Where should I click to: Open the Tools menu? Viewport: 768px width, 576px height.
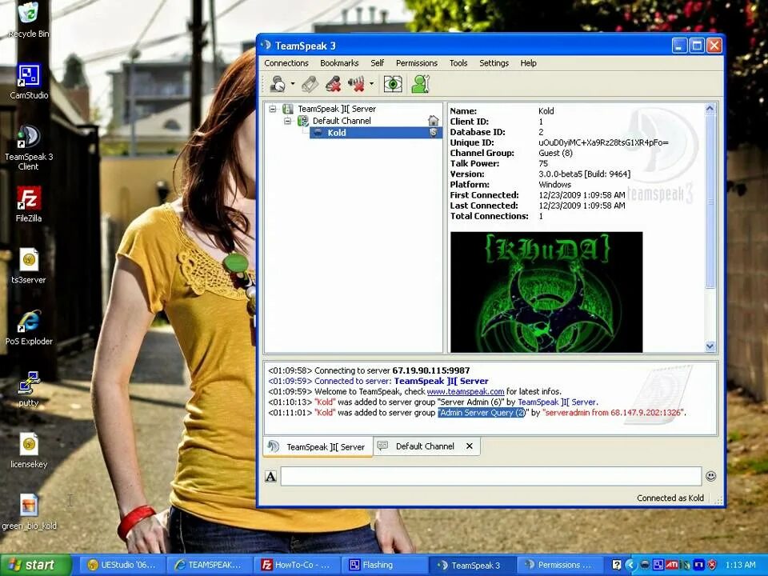pos(458,63)
